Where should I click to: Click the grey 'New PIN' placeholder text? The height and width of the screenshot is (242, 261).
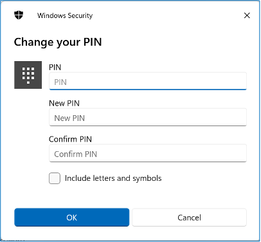point(69,118)
